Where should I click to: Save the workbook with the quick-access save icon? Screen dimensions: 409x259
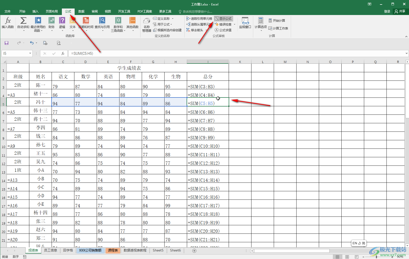pos(7,43)
